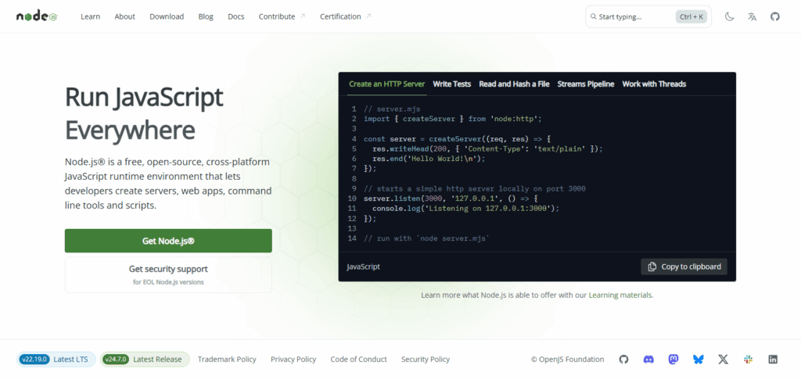Image resolution: width=801 pixels, height=379 pixels.
Task: Click the Node.js logo in the header
Action: point(37,16)
